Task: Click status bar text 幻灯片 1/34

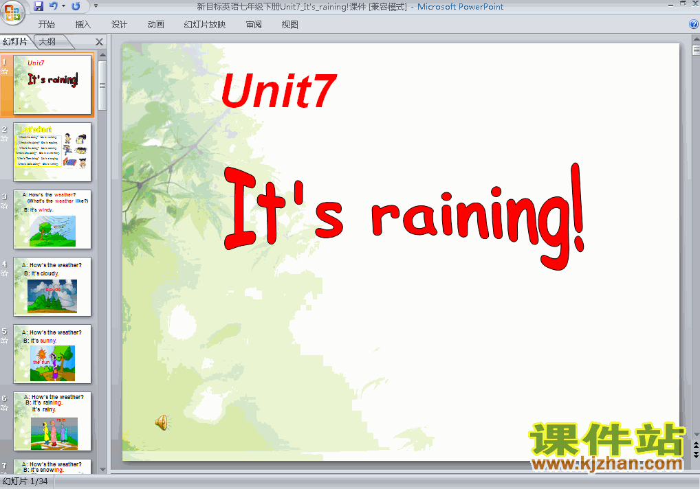Action: pos(25,481)
